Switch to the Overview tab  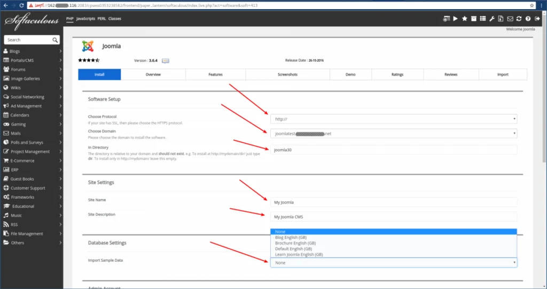point(153,74)
